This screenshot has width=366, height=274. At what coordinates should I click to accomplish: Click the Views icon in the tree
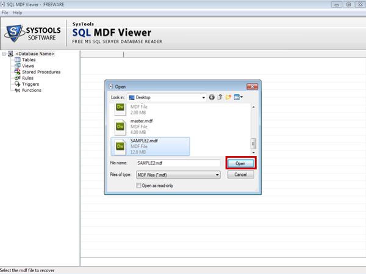18,66
